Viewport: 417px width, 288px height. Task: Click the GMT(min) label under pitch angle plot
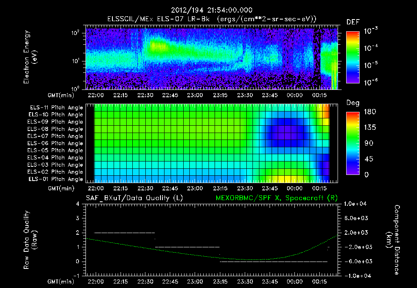click(x=61, y=188)
